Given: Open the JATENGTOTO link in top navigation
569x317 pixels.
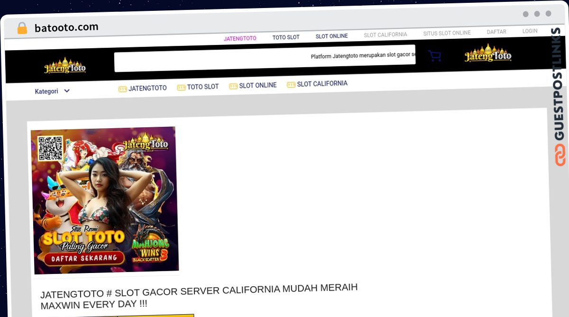Looking at the screenshot, I should pos(240,38).
